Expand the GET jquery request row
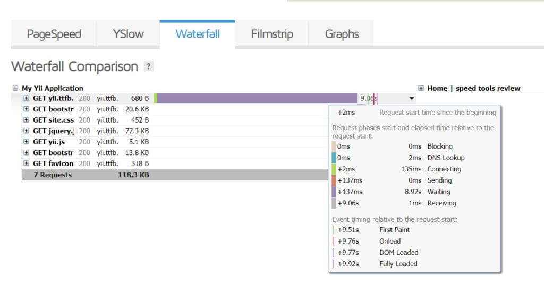The width and height of the screenshot is (544, 302). tap(27, 131)
